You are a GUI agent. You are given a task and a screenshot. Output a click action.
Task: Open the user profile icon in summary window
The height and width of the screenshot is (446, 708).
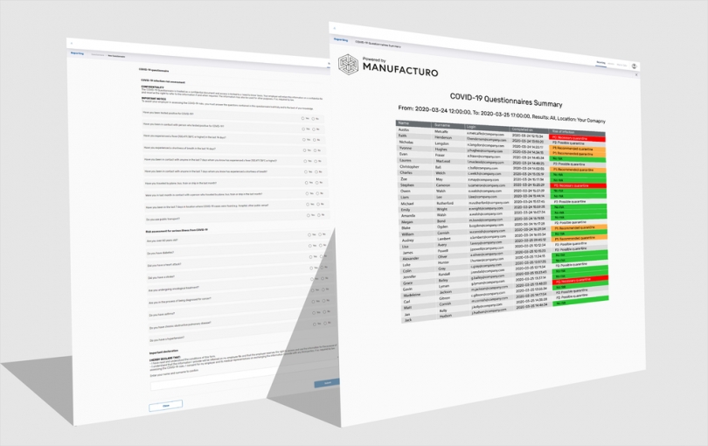[x=634, y=66]
